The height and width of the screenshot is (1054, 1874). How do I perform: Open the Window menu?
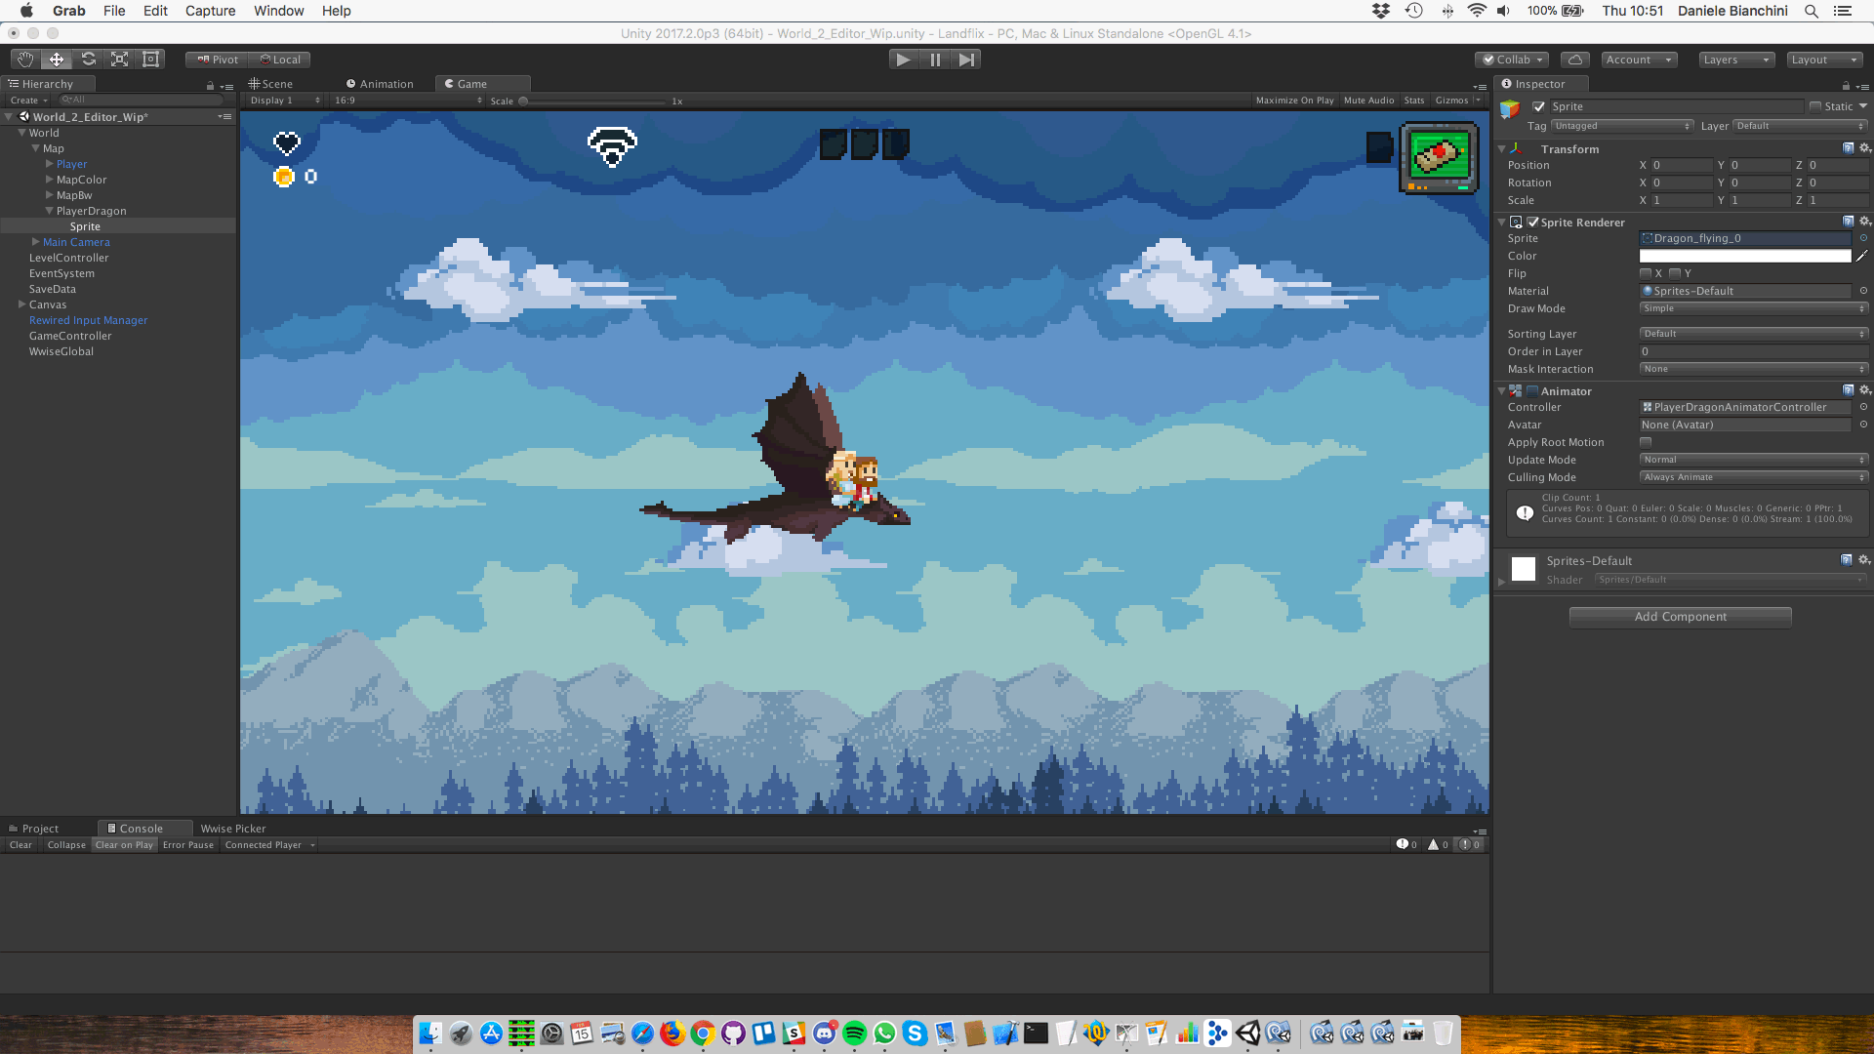(279, 11)
